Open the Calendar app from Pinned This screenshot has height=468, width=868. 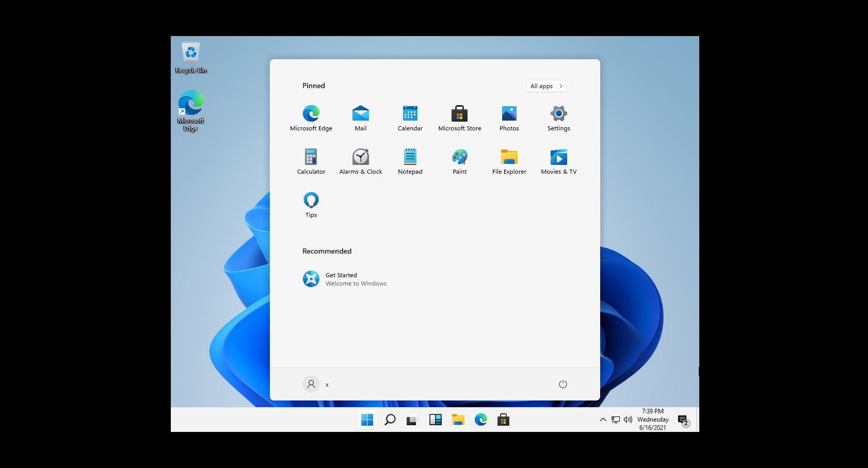click(410, 118)
